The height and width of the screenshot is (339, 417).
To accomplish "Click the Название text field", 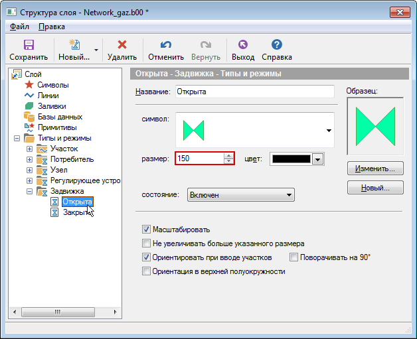I will coord(254,92).
